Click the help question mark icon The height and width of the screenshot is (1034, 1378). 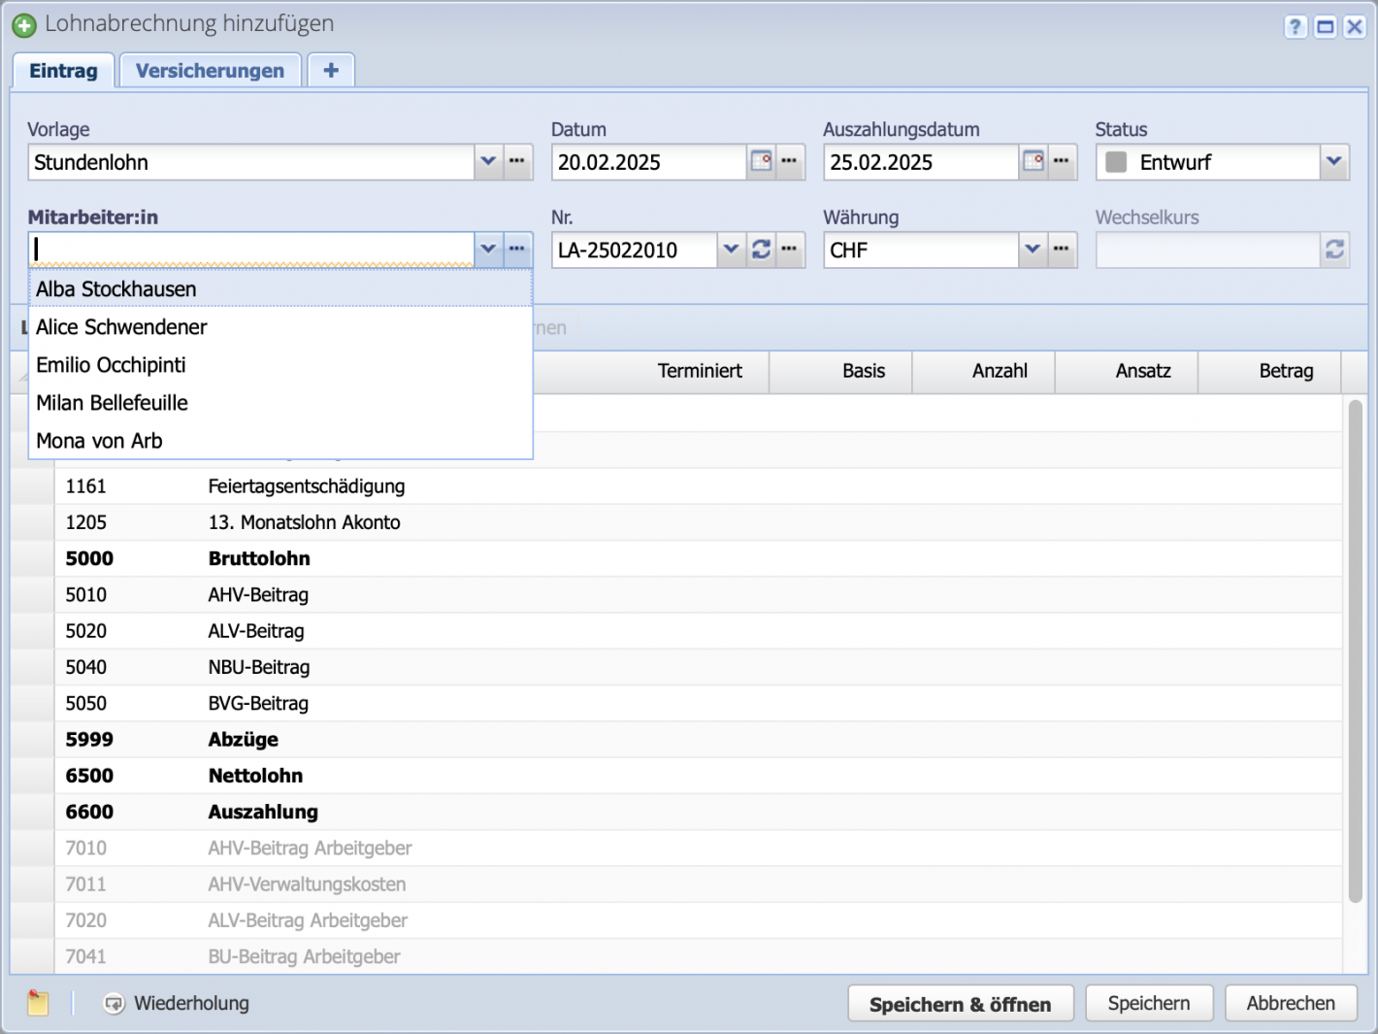(1296, 26)
